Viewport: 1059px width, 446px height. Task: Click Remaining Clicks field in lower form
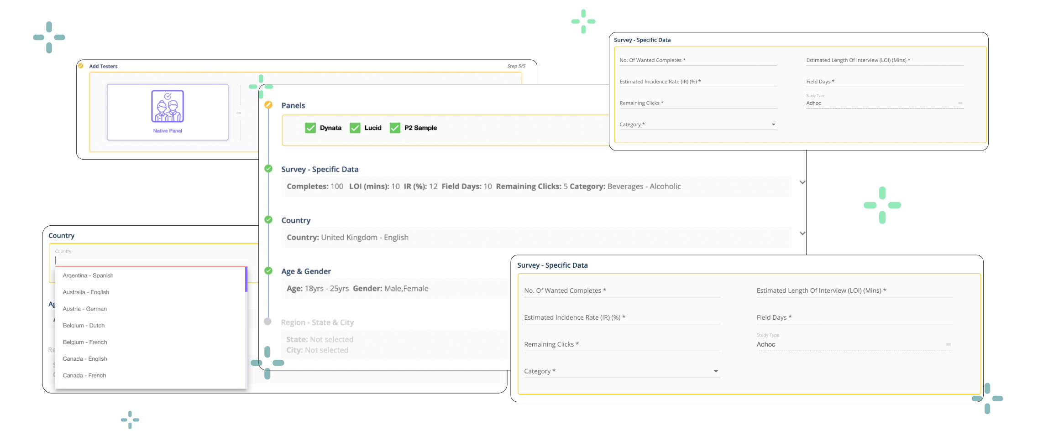pyautogui.click(x=622, y=344)
